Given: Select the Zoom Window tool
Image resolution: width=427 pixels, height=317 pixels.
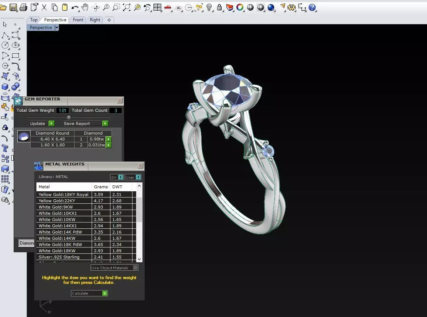Looking at the screenshot, I should pos(116,7).
